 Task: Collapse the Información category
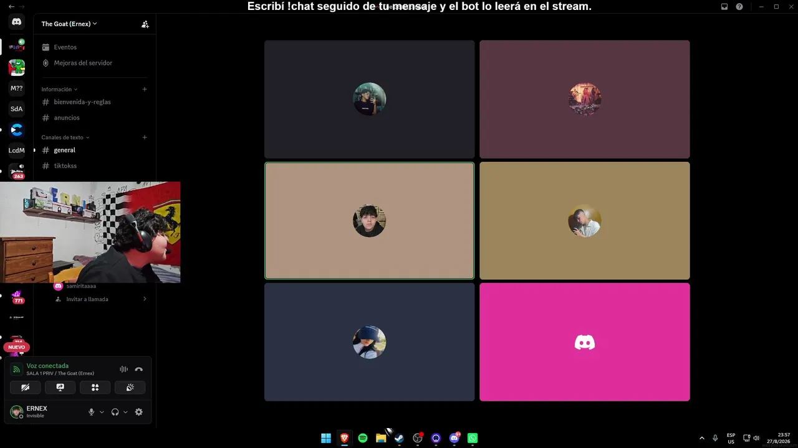[59, 90]
